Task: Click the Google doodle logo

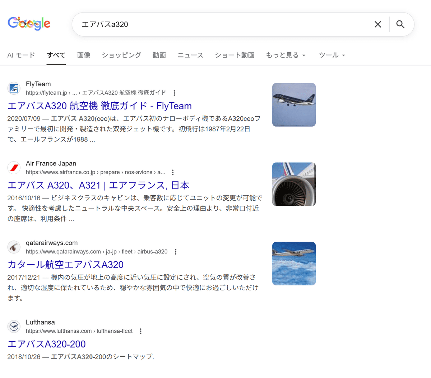Action: pyautogui.click(x=29, y=24)
